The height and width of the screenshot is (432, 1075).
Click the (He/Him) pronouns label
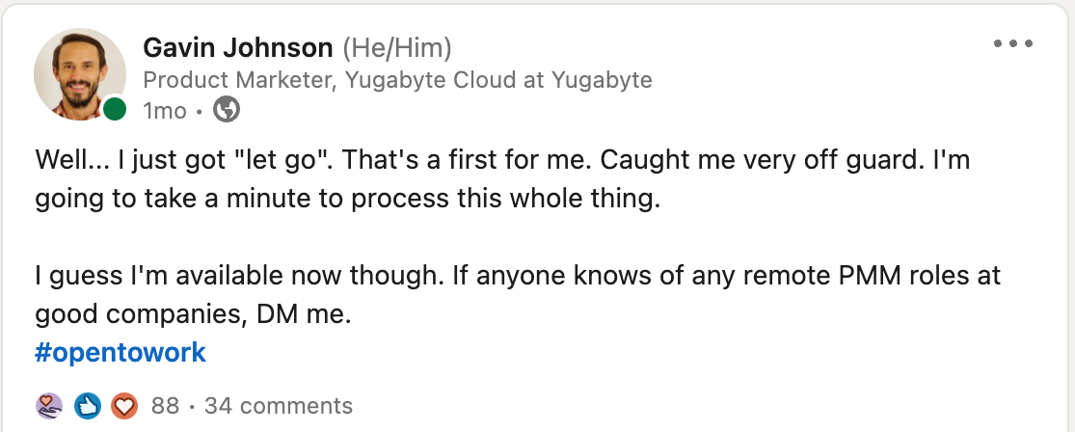coord(397,47)
